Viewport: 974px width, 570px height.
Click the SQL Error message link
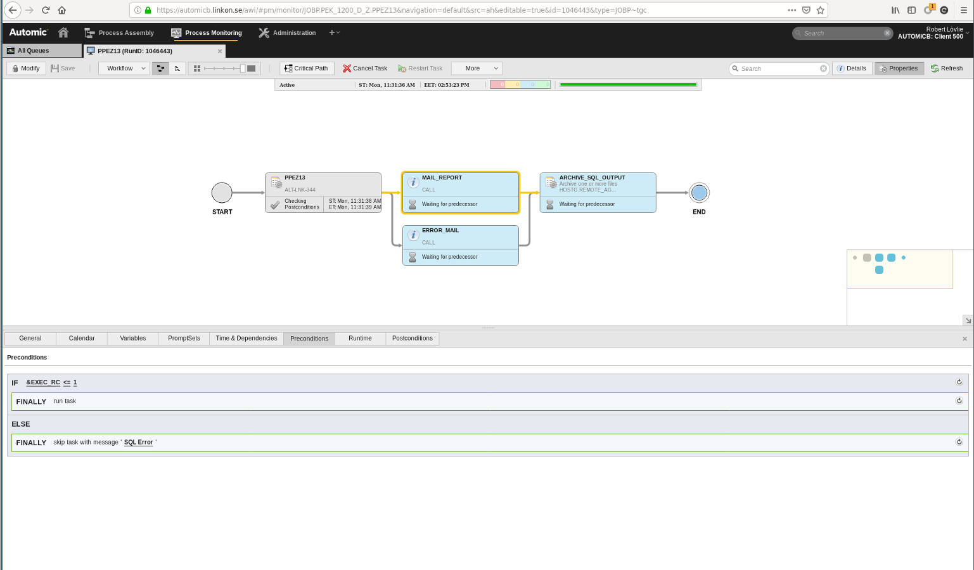point(138,443)
